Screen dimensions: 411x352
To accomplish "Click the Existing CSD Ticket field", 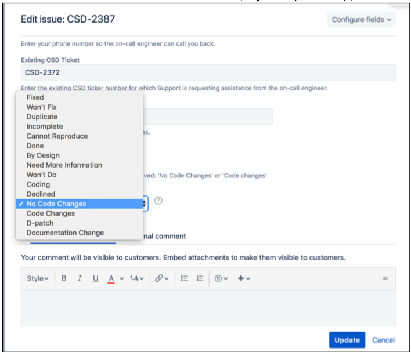I will click(x=208, y=72).
